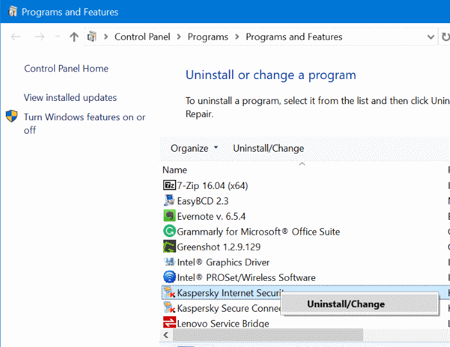
Task: Click the Greenshot program icon
Action: (x=170, y=247)
